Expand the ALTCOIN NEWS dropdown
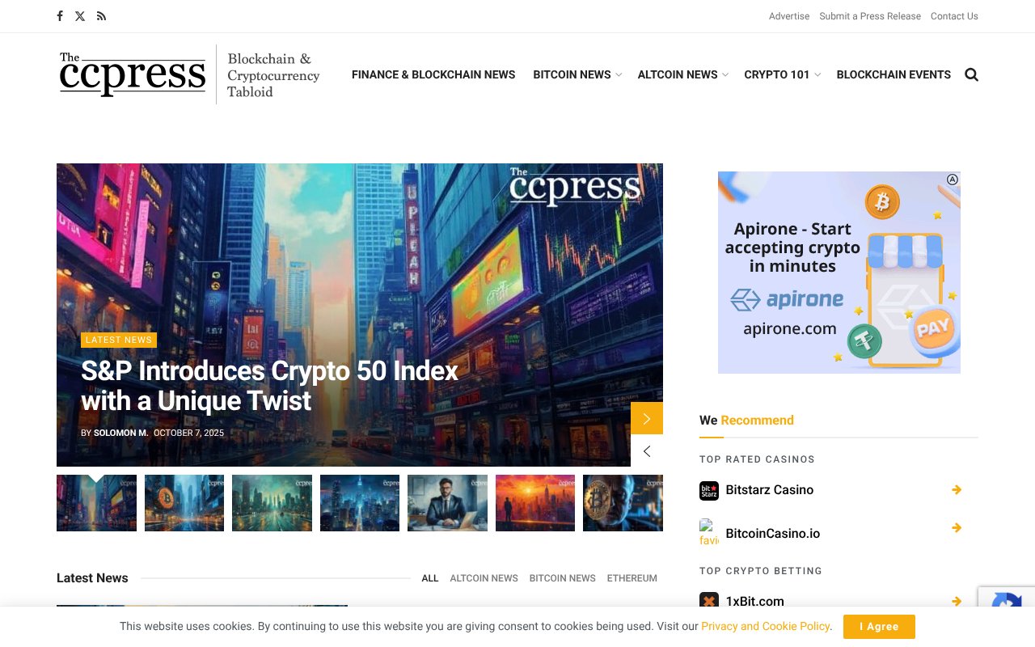Screen dimensions: 1035x647 pyautogui.click(x=678, y=74)
